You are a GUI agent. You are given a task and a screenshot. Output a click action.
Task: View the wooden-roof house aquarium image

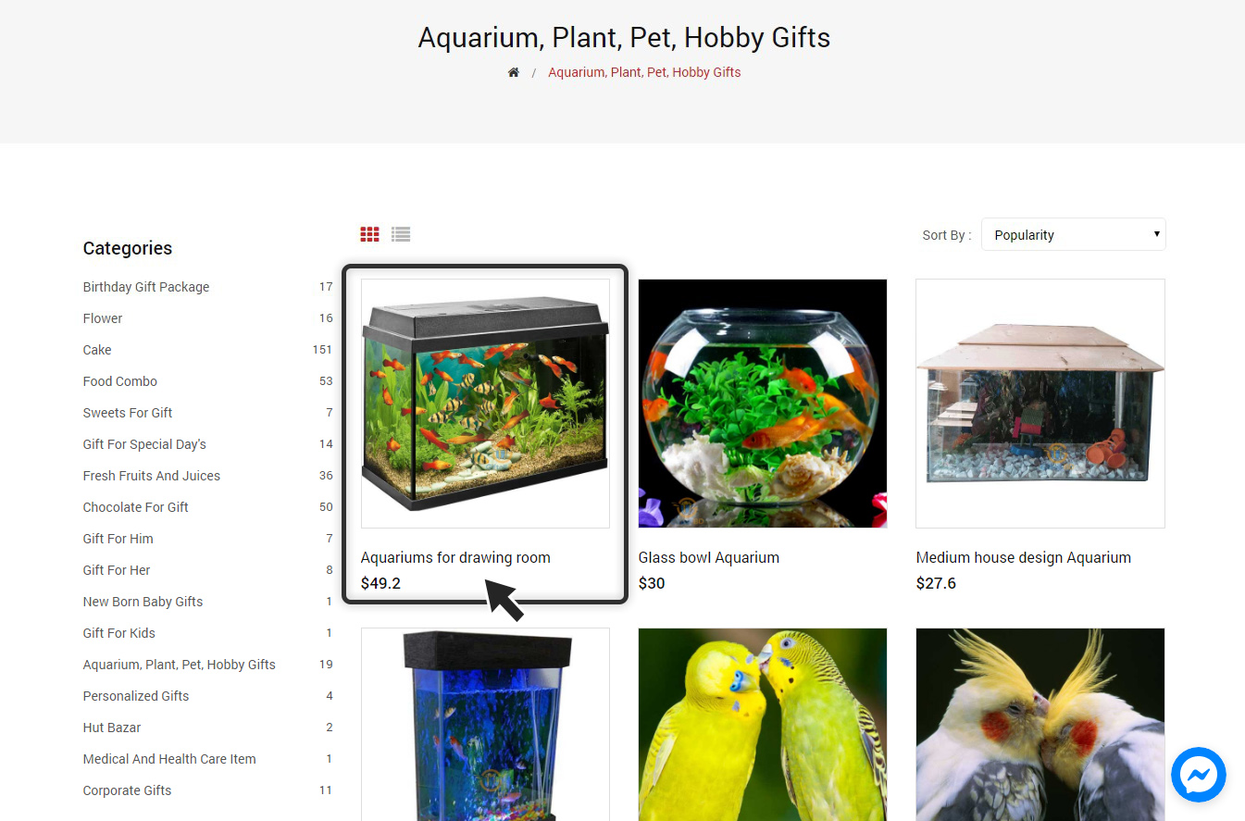pyautogui.click(x=1040, y=404)
